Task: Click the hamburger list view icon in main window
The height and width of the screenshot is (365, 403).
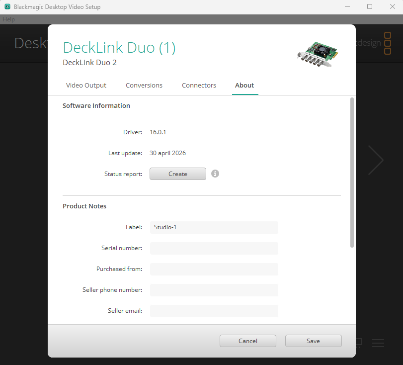Action: (378, 343)
